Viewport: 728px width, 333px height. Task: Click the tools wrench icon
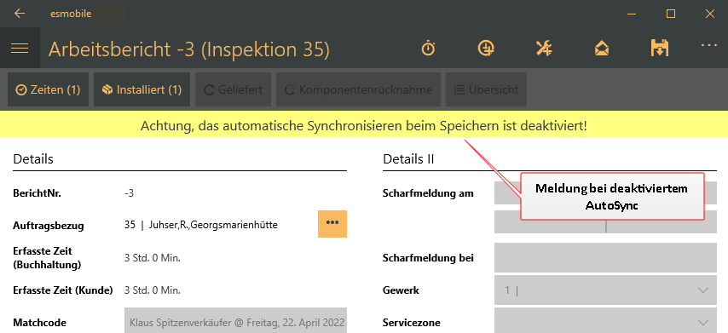click(544, 49)
